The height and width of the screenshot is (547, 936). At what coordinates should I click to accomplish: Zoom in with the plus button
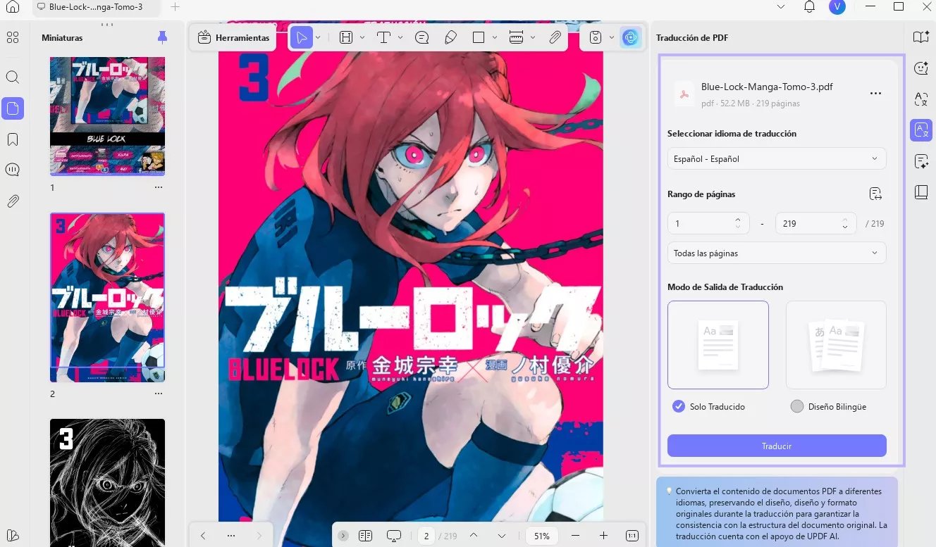point(603,536)
